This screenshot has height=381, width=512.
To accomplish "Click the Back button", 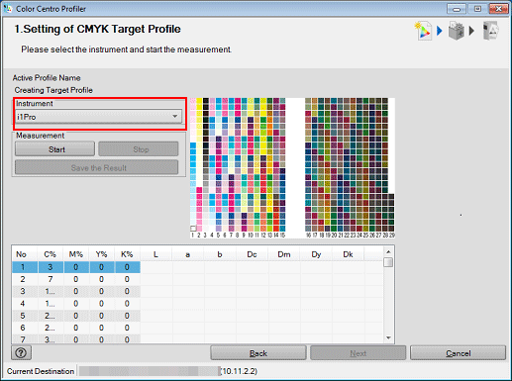I will point(258,353).
